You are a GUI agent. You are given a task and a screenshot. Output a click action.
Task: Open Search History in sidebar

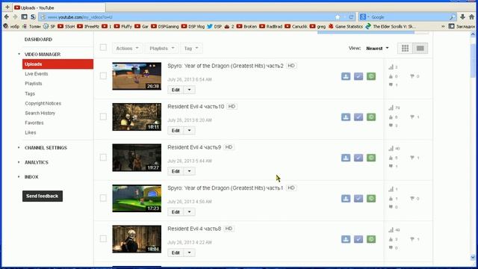tap(40, 113)
